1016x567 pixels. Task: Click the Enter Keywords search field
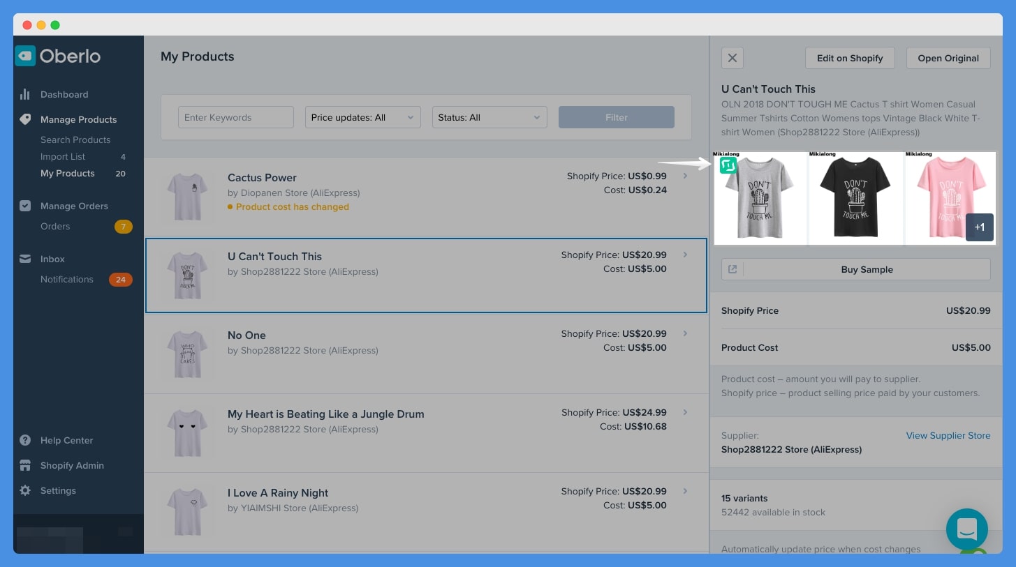click(236, 117)
